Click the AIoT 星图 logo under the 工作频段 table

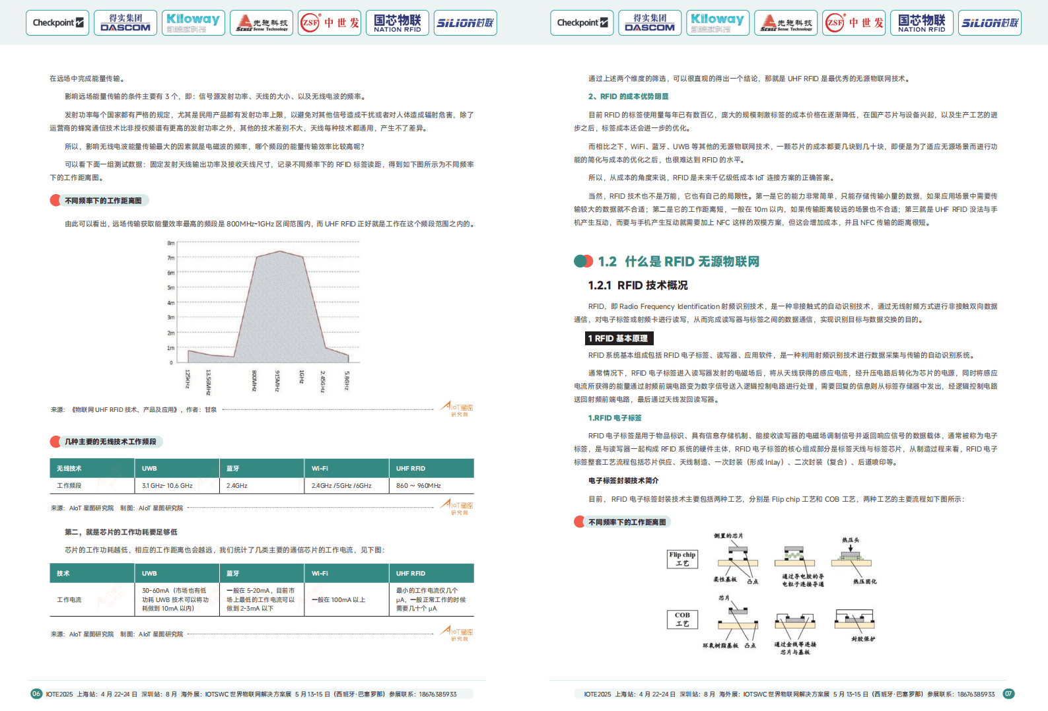(458, 508)
